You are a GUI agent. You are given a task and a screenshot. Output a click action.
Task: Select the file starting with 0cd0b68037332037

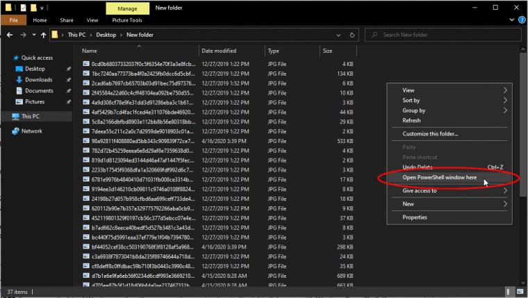click(143, 64)
